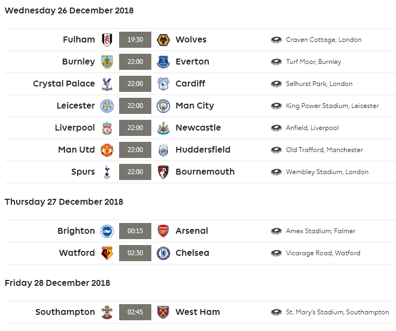Click Vicarage Road, Watford venue
This screenshot has width=396, height=331.
pos(323,253)
